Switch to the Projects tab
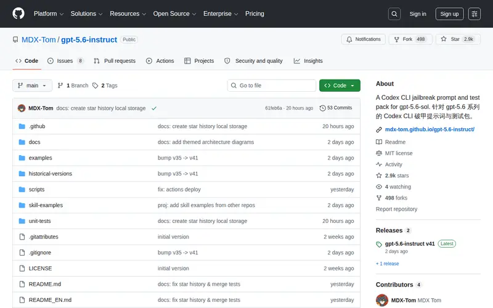The height and width of the screenshot is (308, 493). pos(199,61)
